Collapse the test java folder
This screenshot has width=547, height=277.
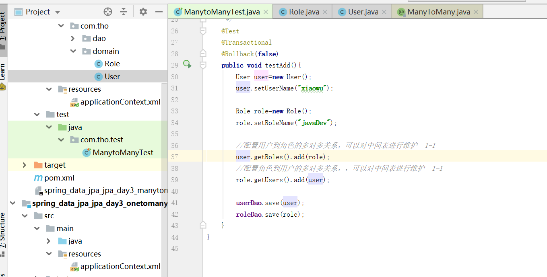coord(49,127)
